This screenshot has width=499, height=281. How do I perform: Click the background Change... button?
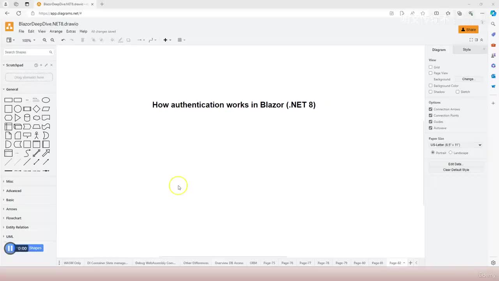coord(468,79)
